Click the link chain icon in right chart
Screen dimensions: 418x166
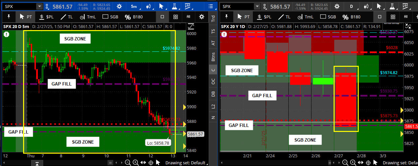pyautogui.click(x=265, y=6)
